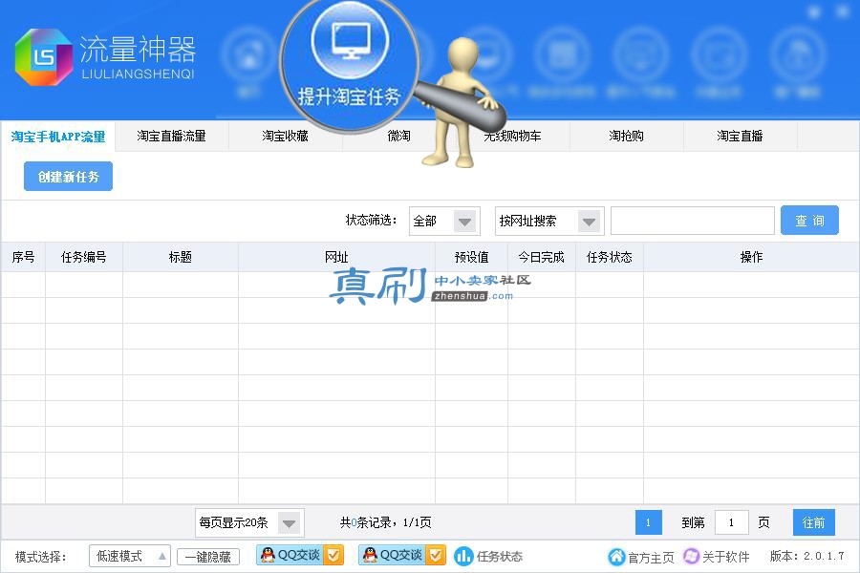Open the 淘宝收藏 tab
The width and height of the screenshot is (860, 573).
click(x=285, y=136)
